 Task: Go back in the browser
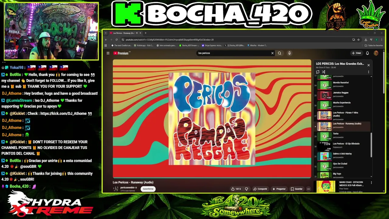pos(106,40)
